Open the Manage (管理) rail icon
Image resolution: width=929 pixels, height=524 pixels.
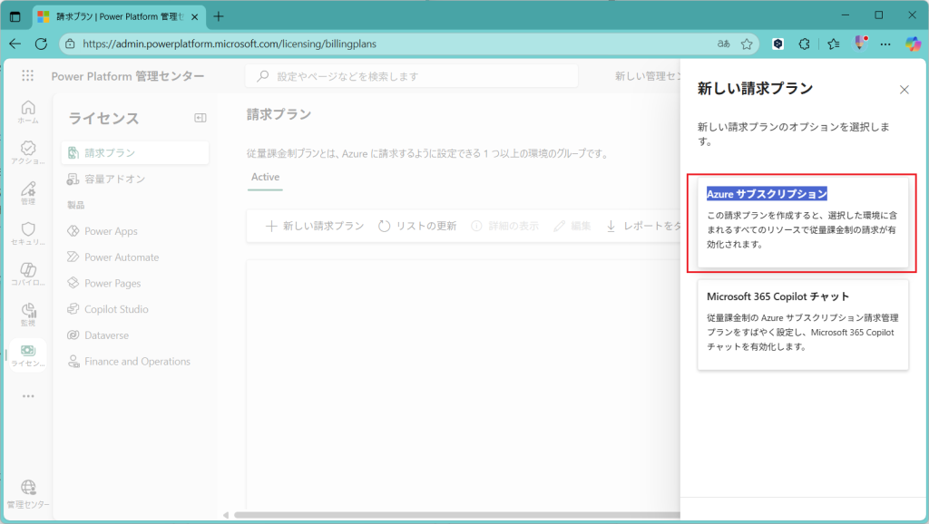tap(28, 193)
